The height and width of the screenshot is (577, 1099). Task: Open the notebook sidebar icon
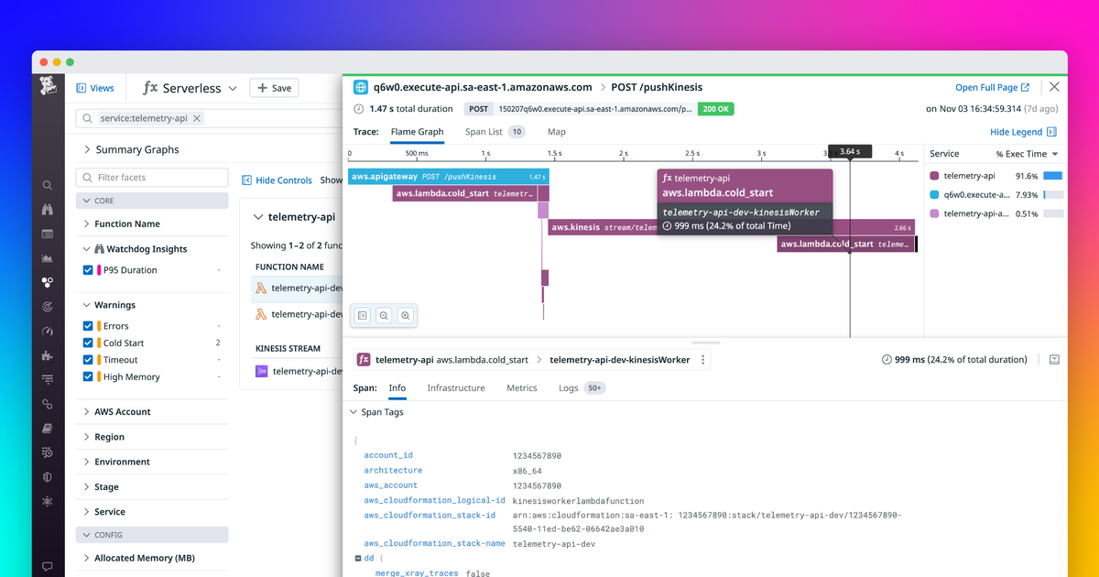[x=48, y=428]
